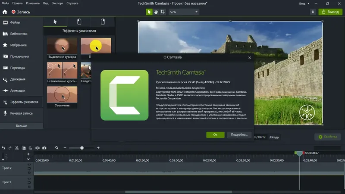
Task: Select Выделение курсора effect thumbnail
Action: point(62,46)
